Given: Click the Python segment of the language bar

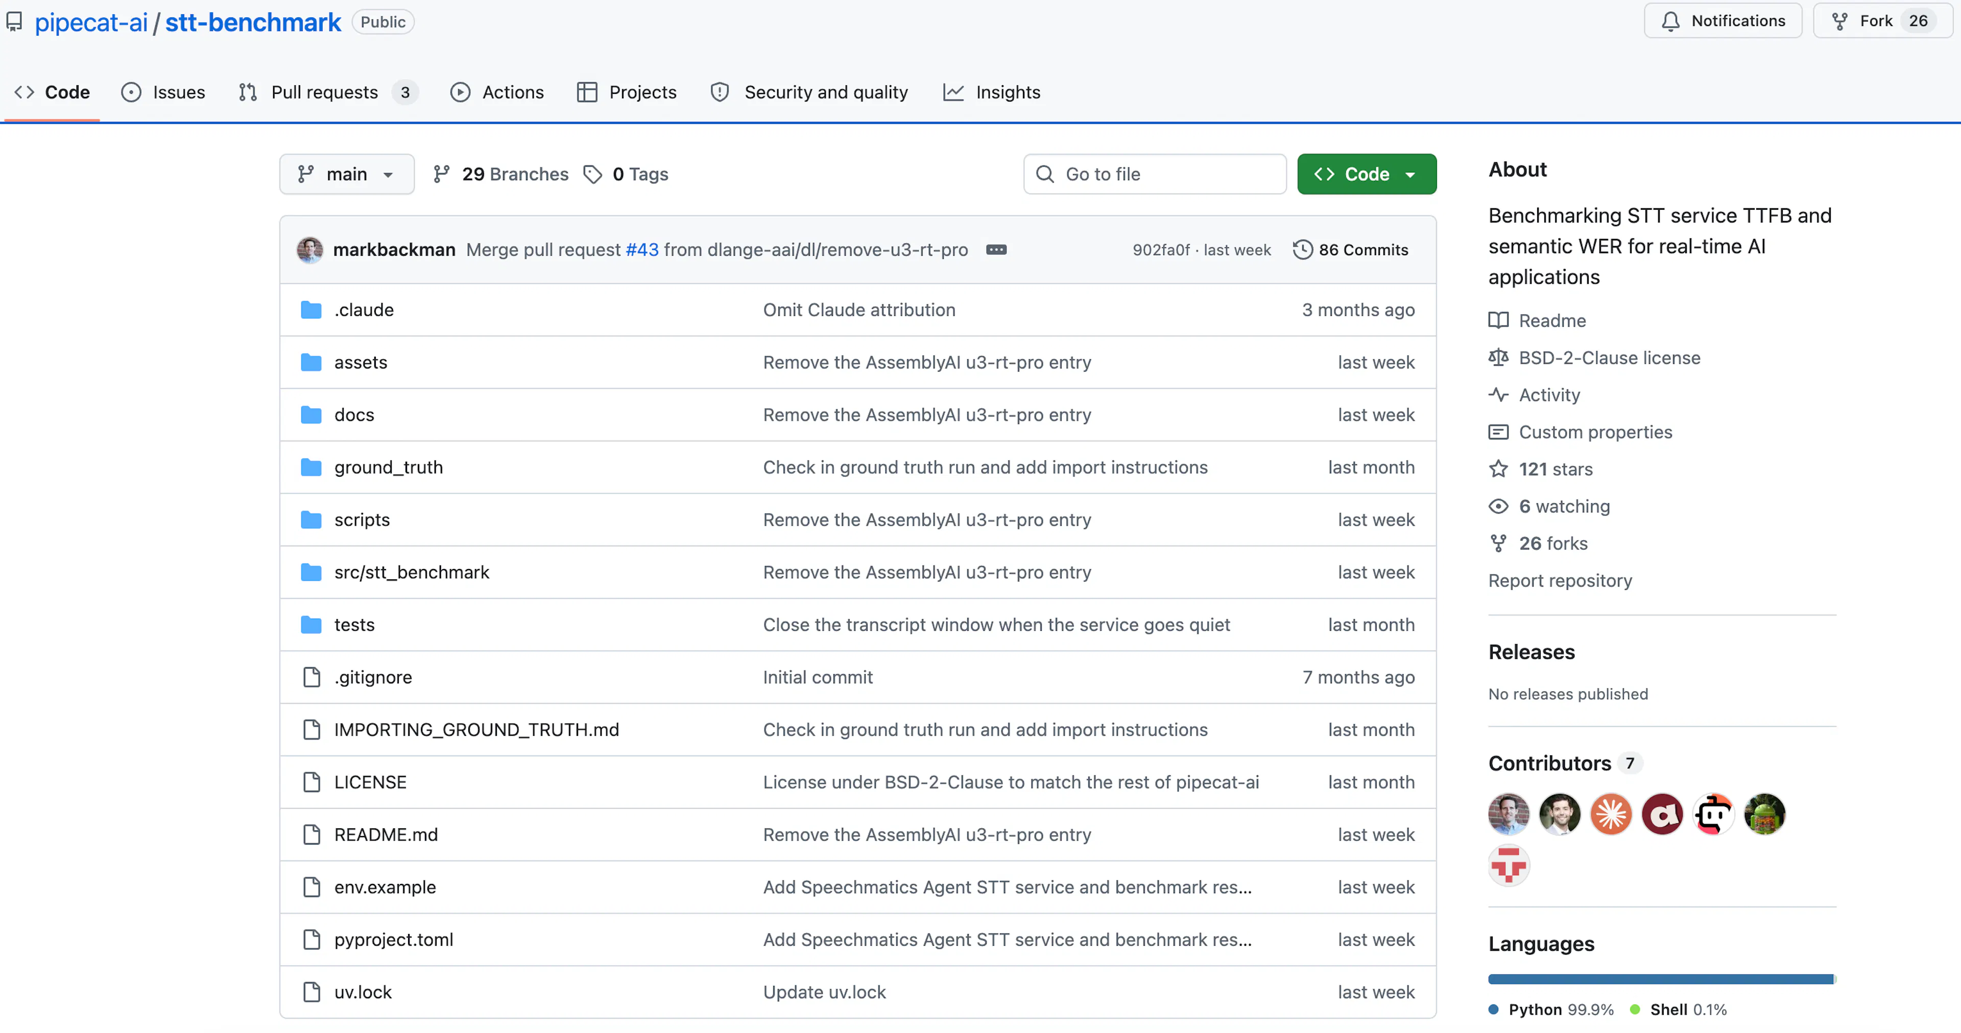Looking at the screenshot, I should click(1660, 979).
